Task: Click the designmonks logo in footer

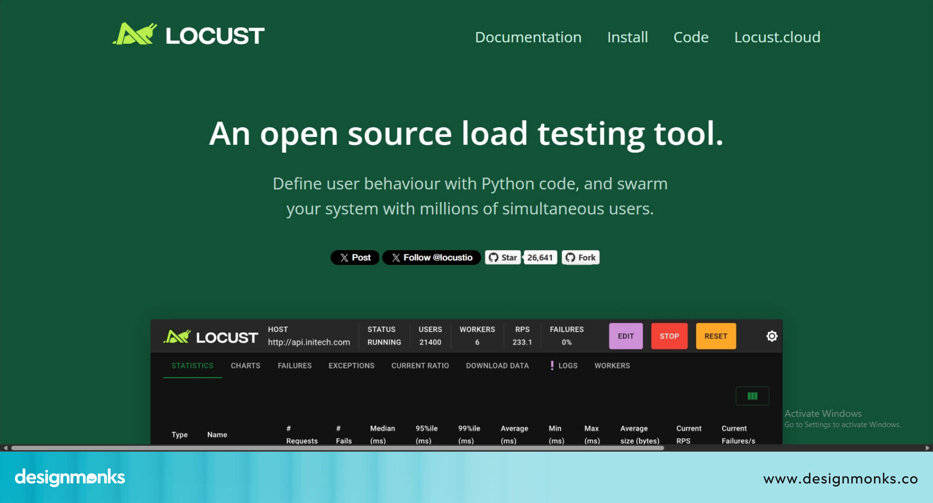Action: [x=70, y=477]
